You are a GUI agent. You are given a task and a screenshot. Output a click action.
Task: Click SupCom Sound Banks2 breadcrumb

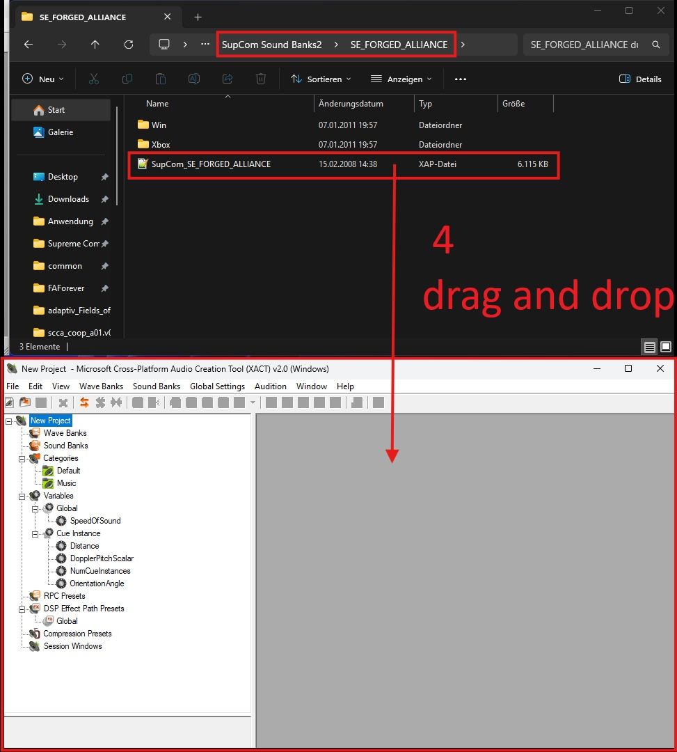271,45
